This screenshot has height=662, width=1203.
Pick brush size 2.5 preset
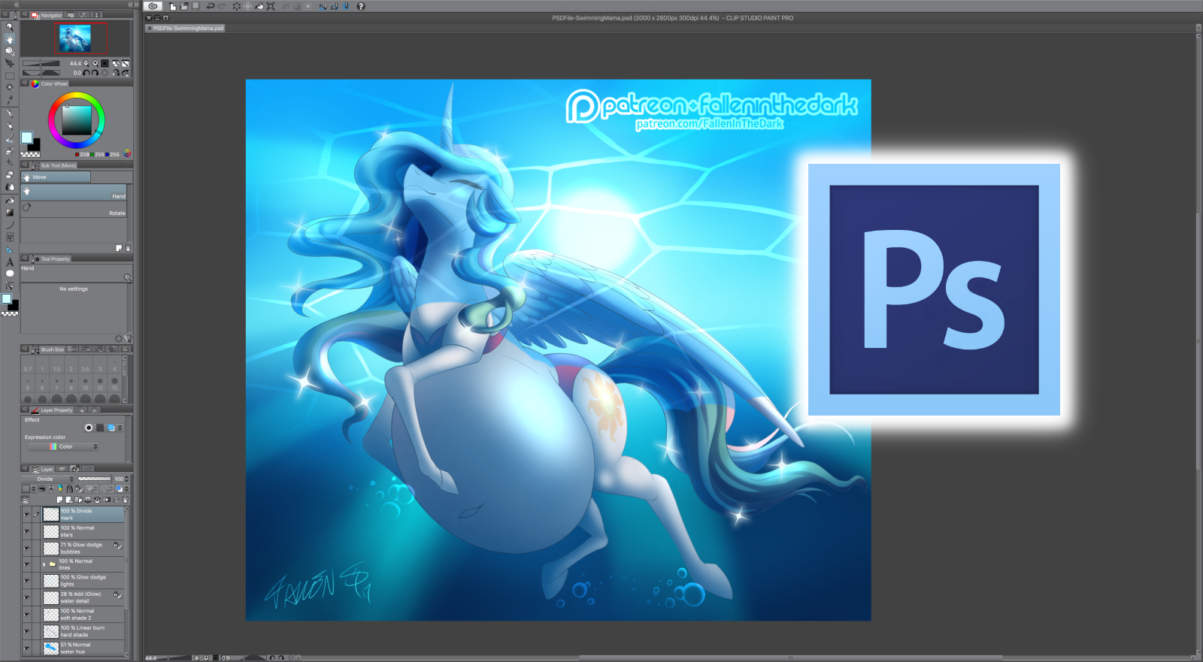(x=86, y=364)
